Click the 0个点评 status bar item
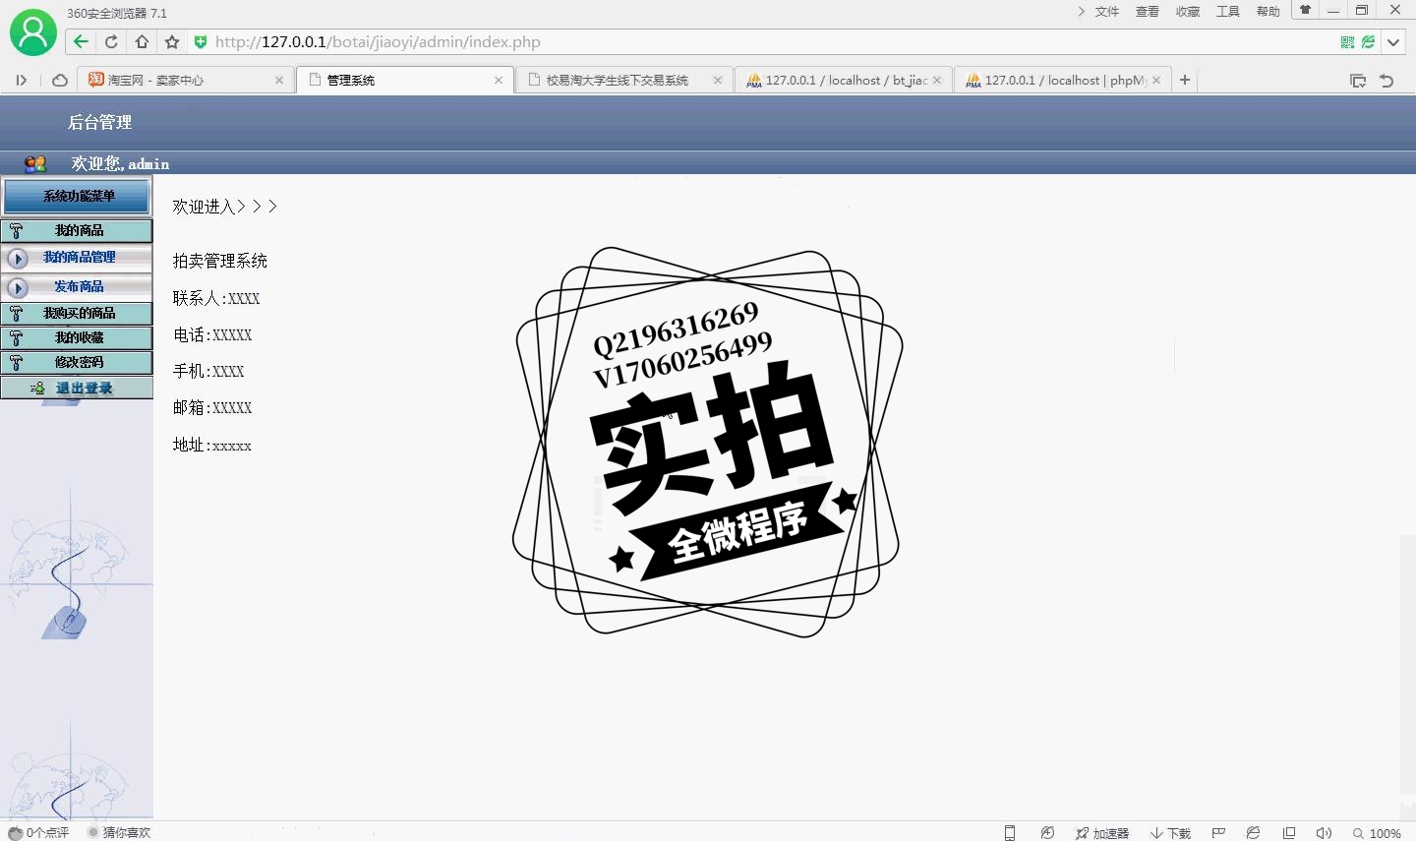The image size is (1416, 841). 38,832
